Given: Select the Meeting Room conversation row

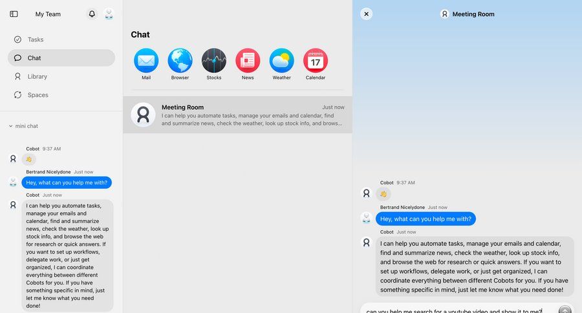Looking at the screenshot, I should (x=237, y=114).
